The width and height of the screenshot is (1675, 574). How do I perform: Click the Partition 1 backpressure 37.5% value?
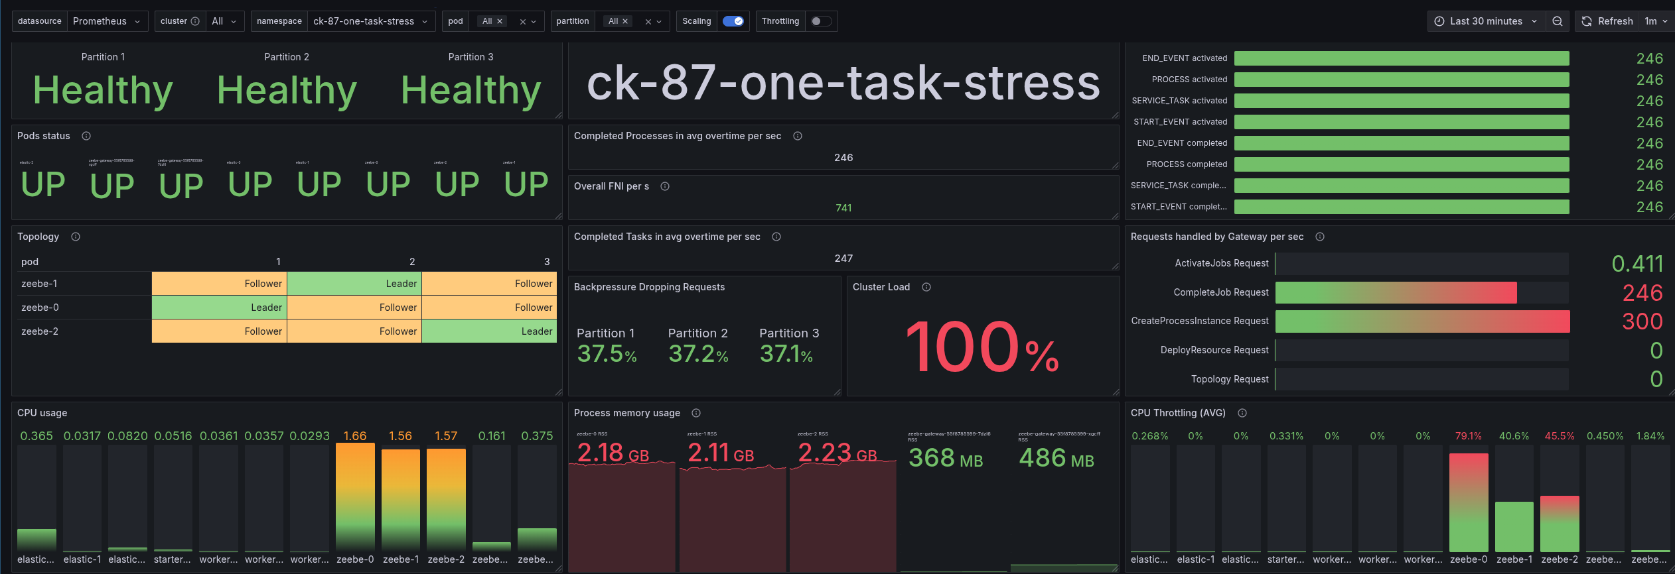click(x=607, y=354)
